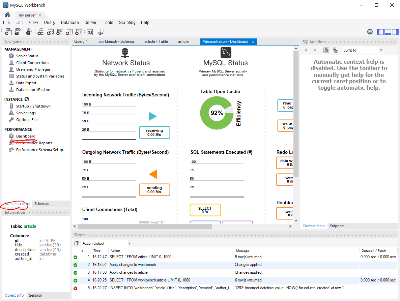Switch to the article result tab
This screenshot has width=400, height=301.
[183, 41]
